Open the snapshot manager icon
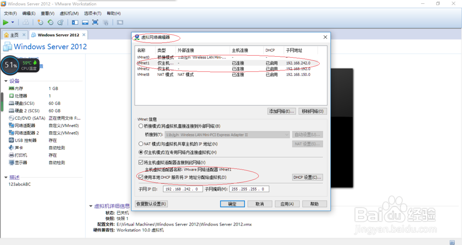Viewport: 462px width, 245px height. point(61,22)
